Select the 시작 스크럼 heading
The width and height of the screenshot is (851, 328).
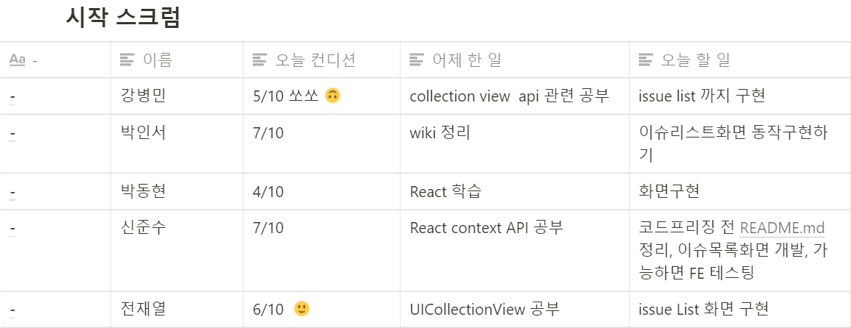[x=122, y=18]
